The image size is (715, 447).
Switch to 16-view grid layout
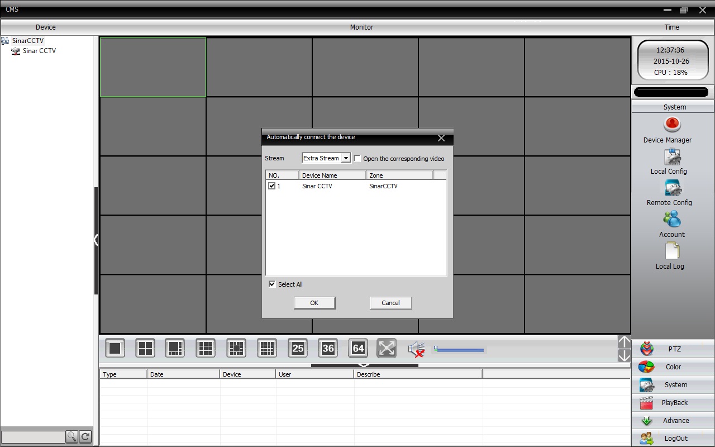267,349
